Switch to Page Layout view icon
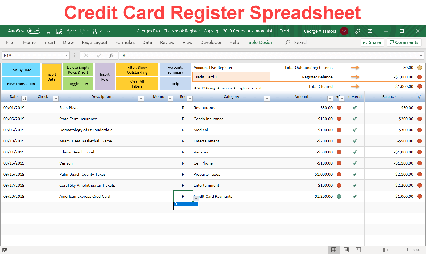Image resolution: width=426 pixels, height=254 pixels. click(x=346, y=250)
